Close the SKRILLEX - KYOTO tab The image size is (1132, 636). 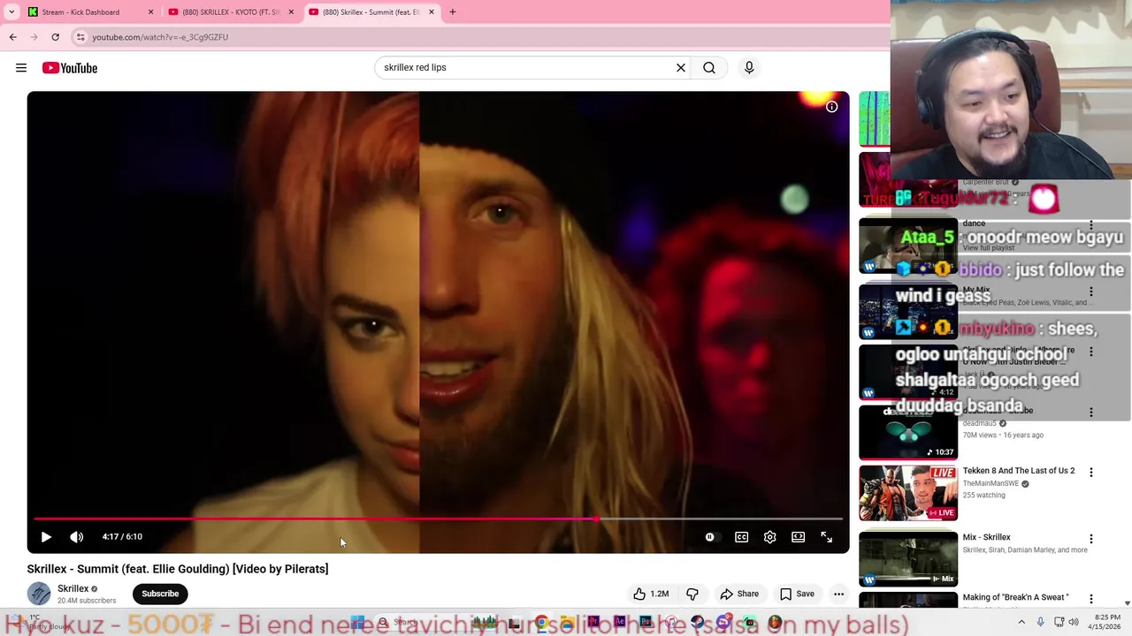point(291,12)
